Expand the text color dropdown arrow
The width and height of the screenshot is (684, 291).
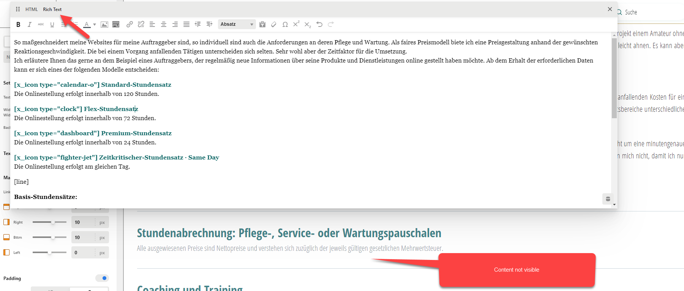click(95, 25)
